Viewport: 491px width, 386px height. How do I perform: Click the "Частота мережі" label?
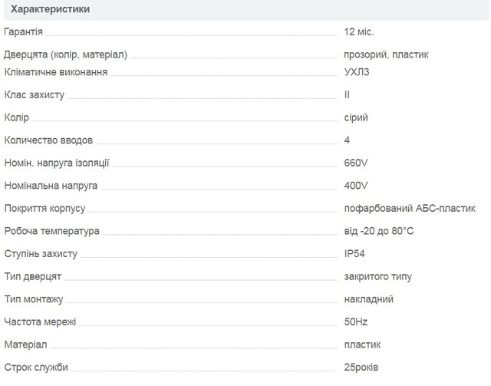coord(40,322)
